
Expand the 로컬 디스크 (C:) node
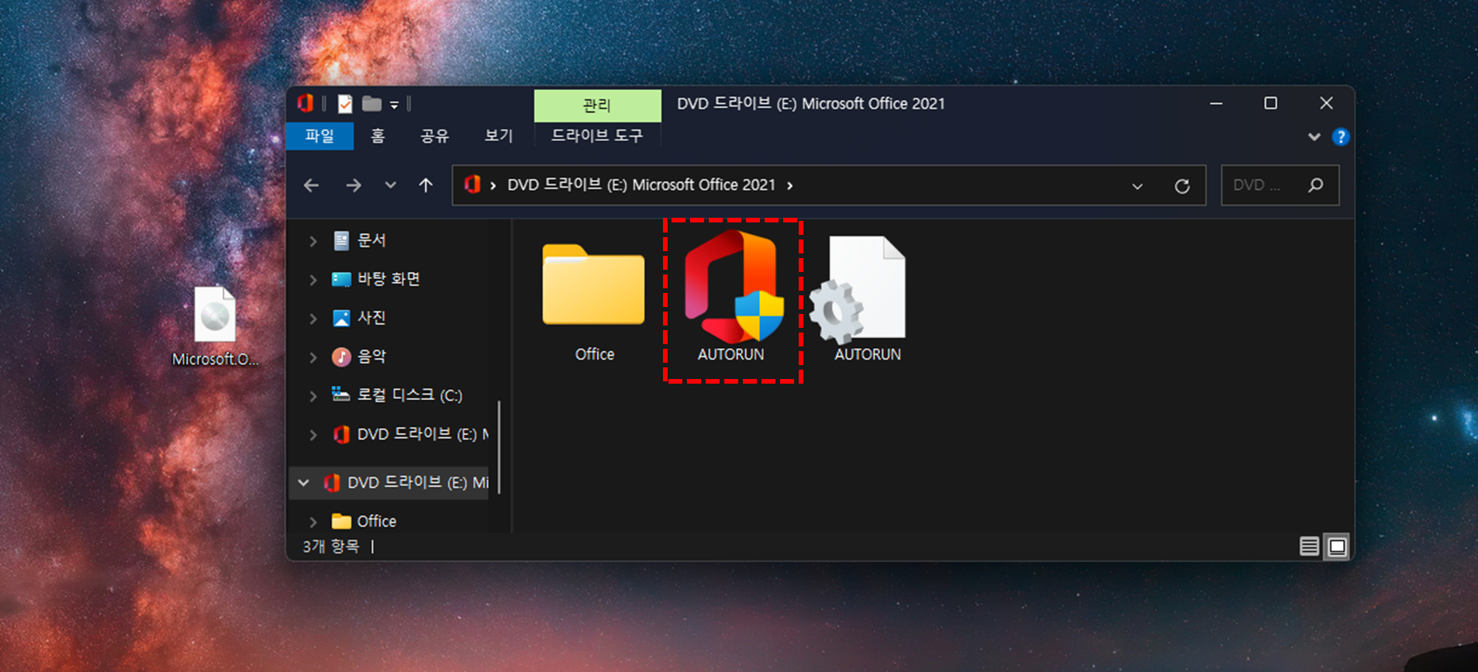point(313,396)
